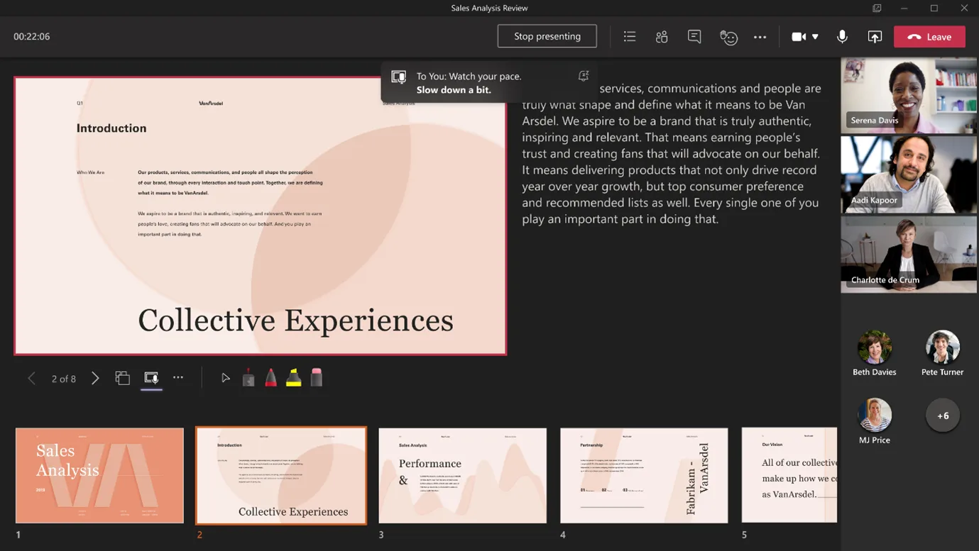Open More actions in the meeting toolbar

760,36
